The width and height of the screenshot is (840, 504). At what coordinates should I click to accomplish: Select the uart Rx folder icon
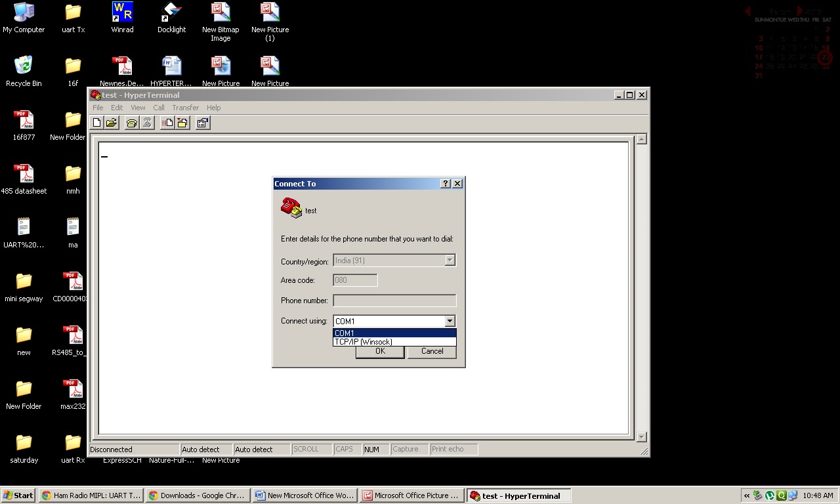[73, 448]
